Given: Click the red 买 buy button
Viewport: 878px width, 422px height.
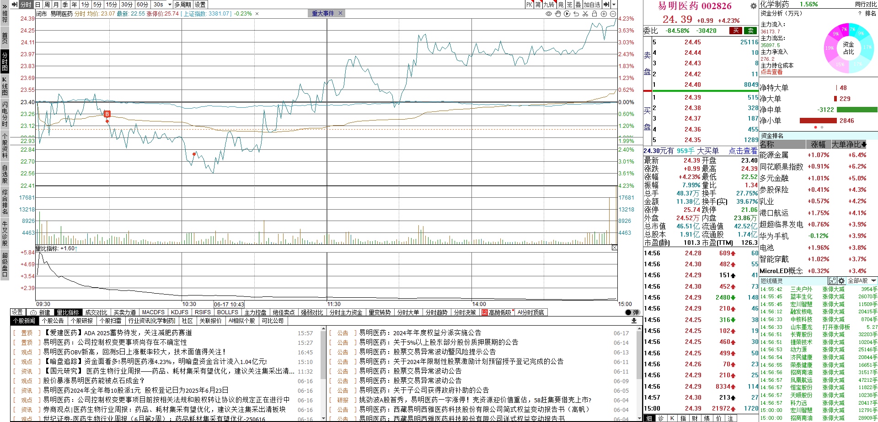Looking at the screenshot, I should (736, 31).
